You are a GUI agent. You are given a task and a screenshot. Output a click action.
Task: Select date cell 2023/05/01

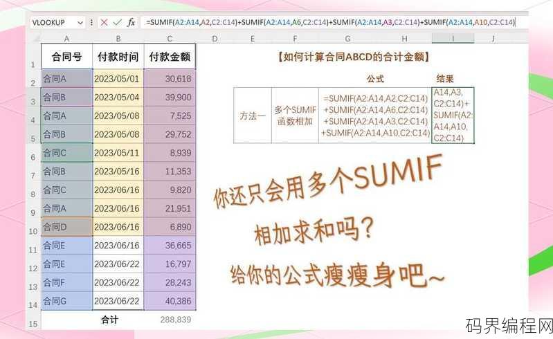pyautogui.click(x=118, y=79)
